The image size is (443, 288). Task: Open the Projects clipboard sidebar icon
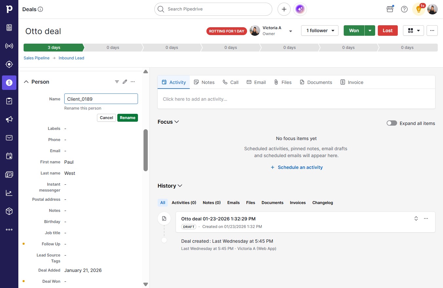[9, 101]
